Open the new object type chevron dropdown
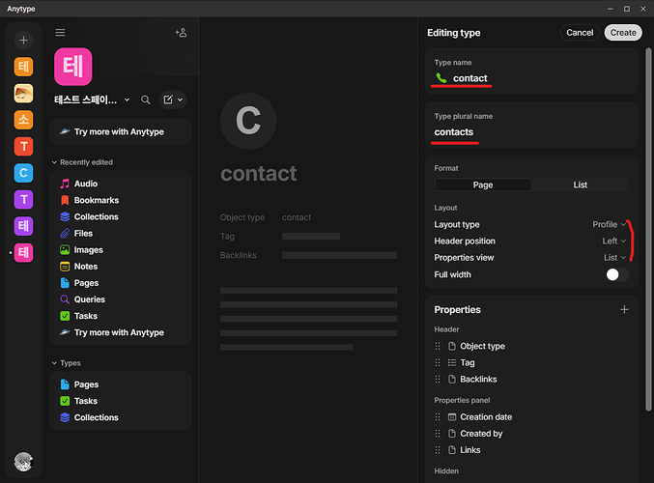 tap(181, 99)
